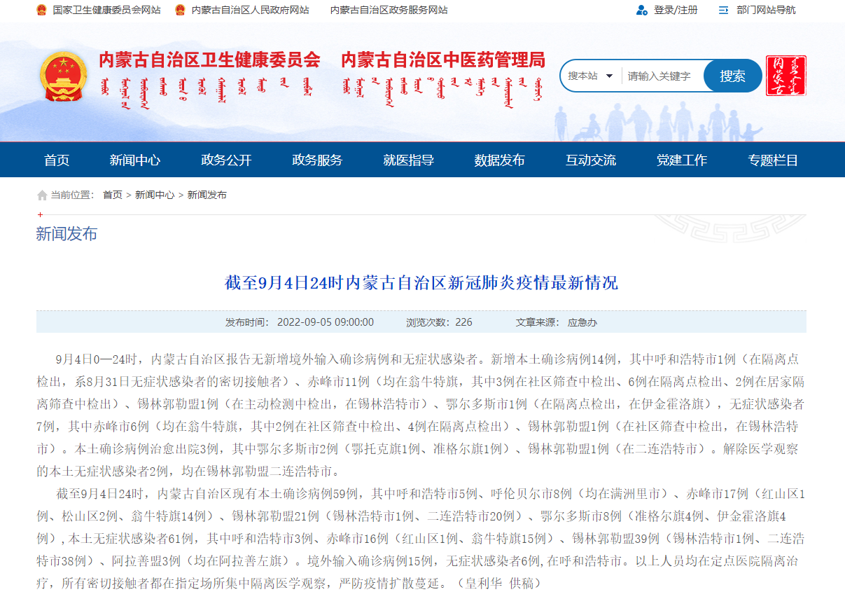Open the 数据发布 menu
The height and width of the screenshot is (613, 845).
coord(500,160)
